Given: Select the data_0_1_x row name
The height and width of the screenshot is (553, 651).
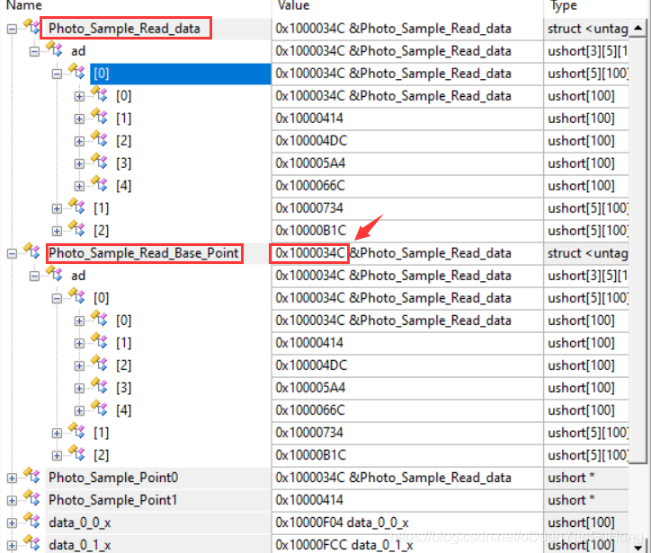Looking at the screenshot, I should pos(80,545).
